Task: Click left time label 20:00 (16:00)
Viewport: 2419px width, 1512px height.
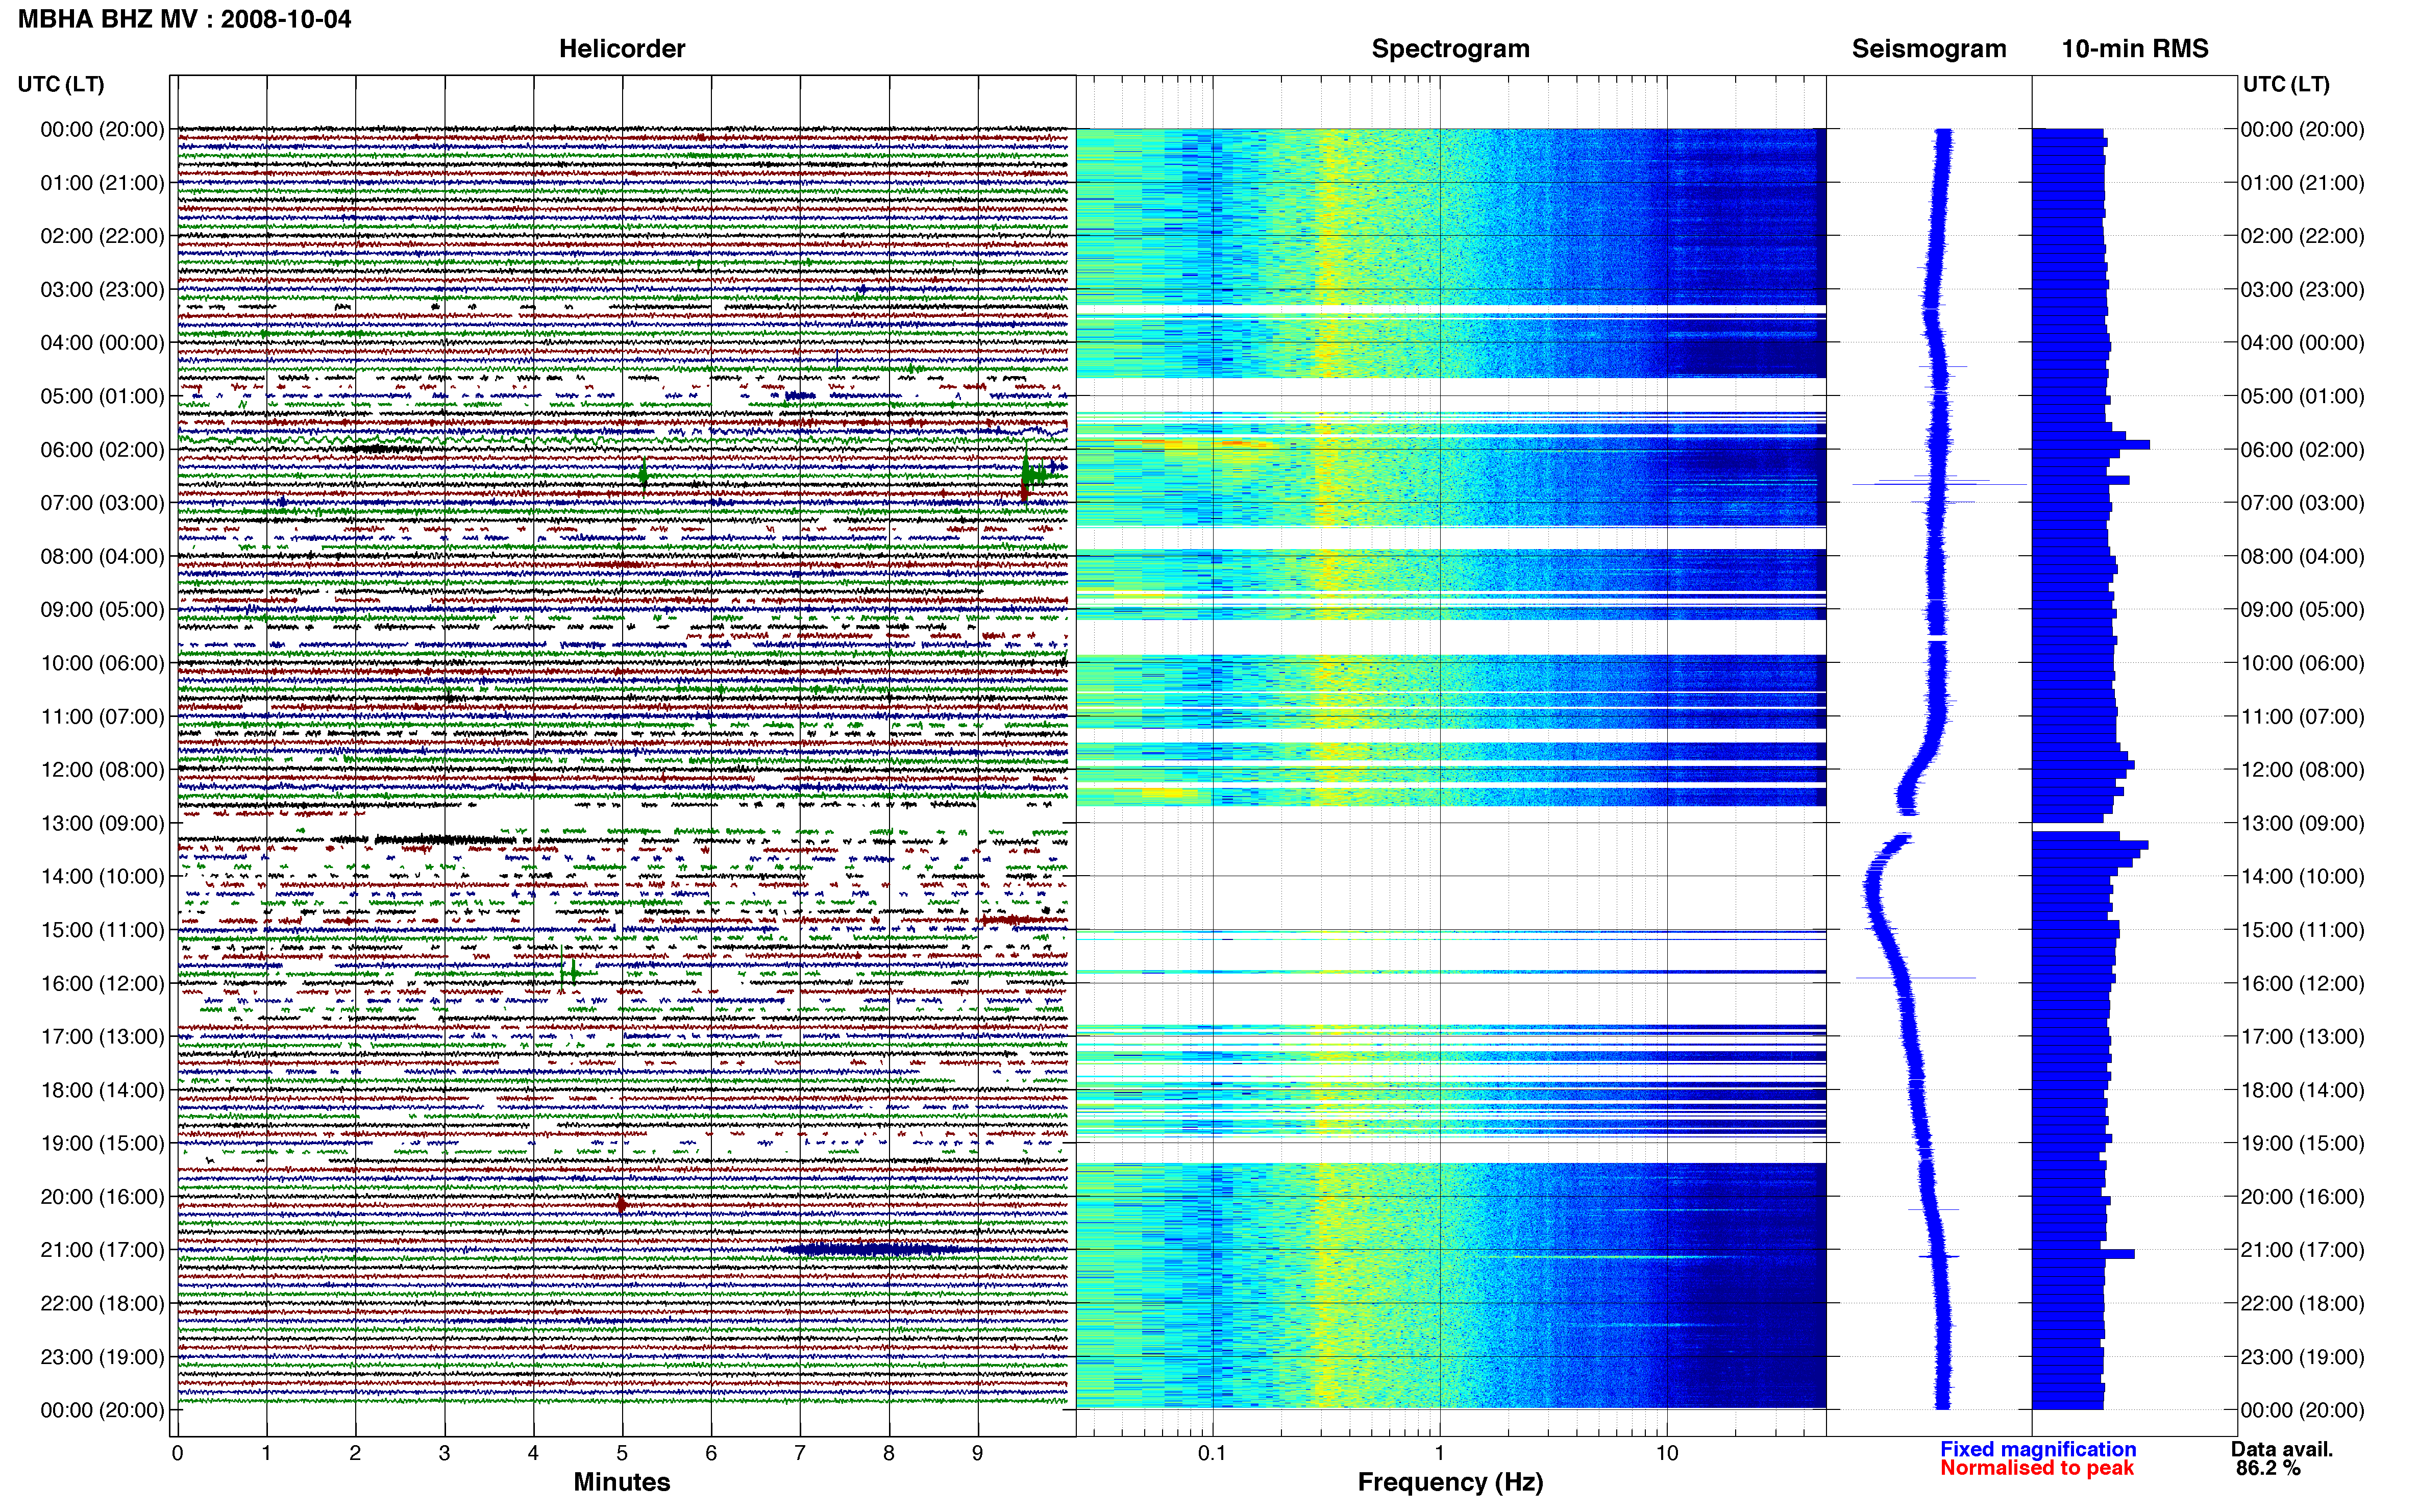Action: tap(102, 1197)
